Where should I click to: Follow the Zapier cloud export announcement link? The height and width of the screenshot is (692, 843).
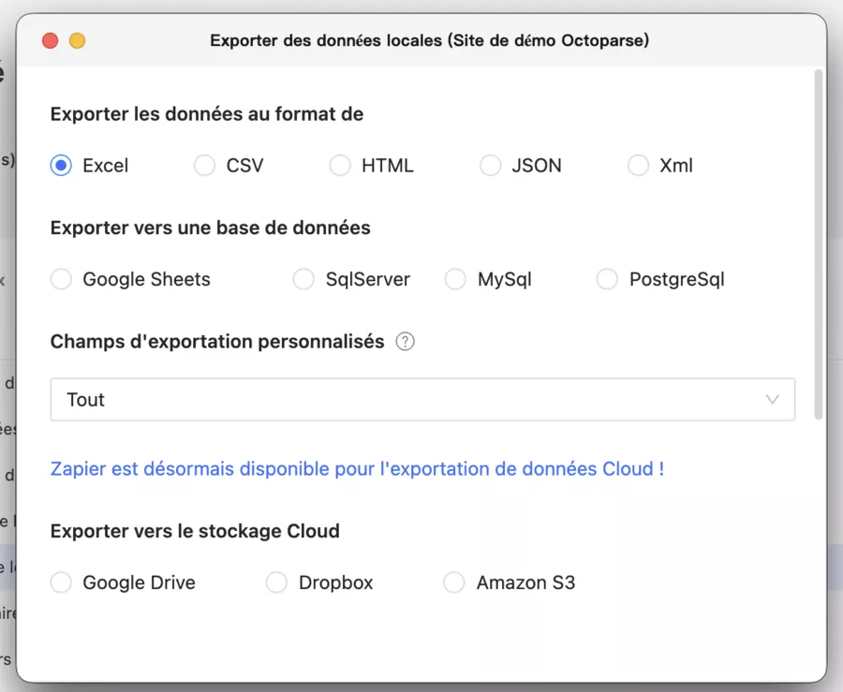[x=357, y=469]
